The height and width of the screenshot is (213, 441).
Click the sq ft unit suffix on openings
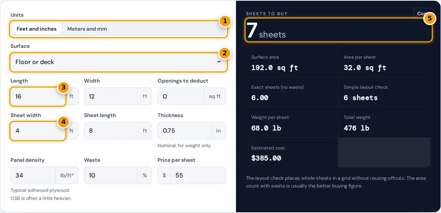pyautogui.click(x=215, y=96)
